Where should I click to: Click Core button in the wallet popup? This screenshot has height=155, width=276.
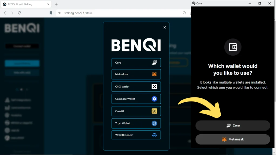tap(233, 126)
